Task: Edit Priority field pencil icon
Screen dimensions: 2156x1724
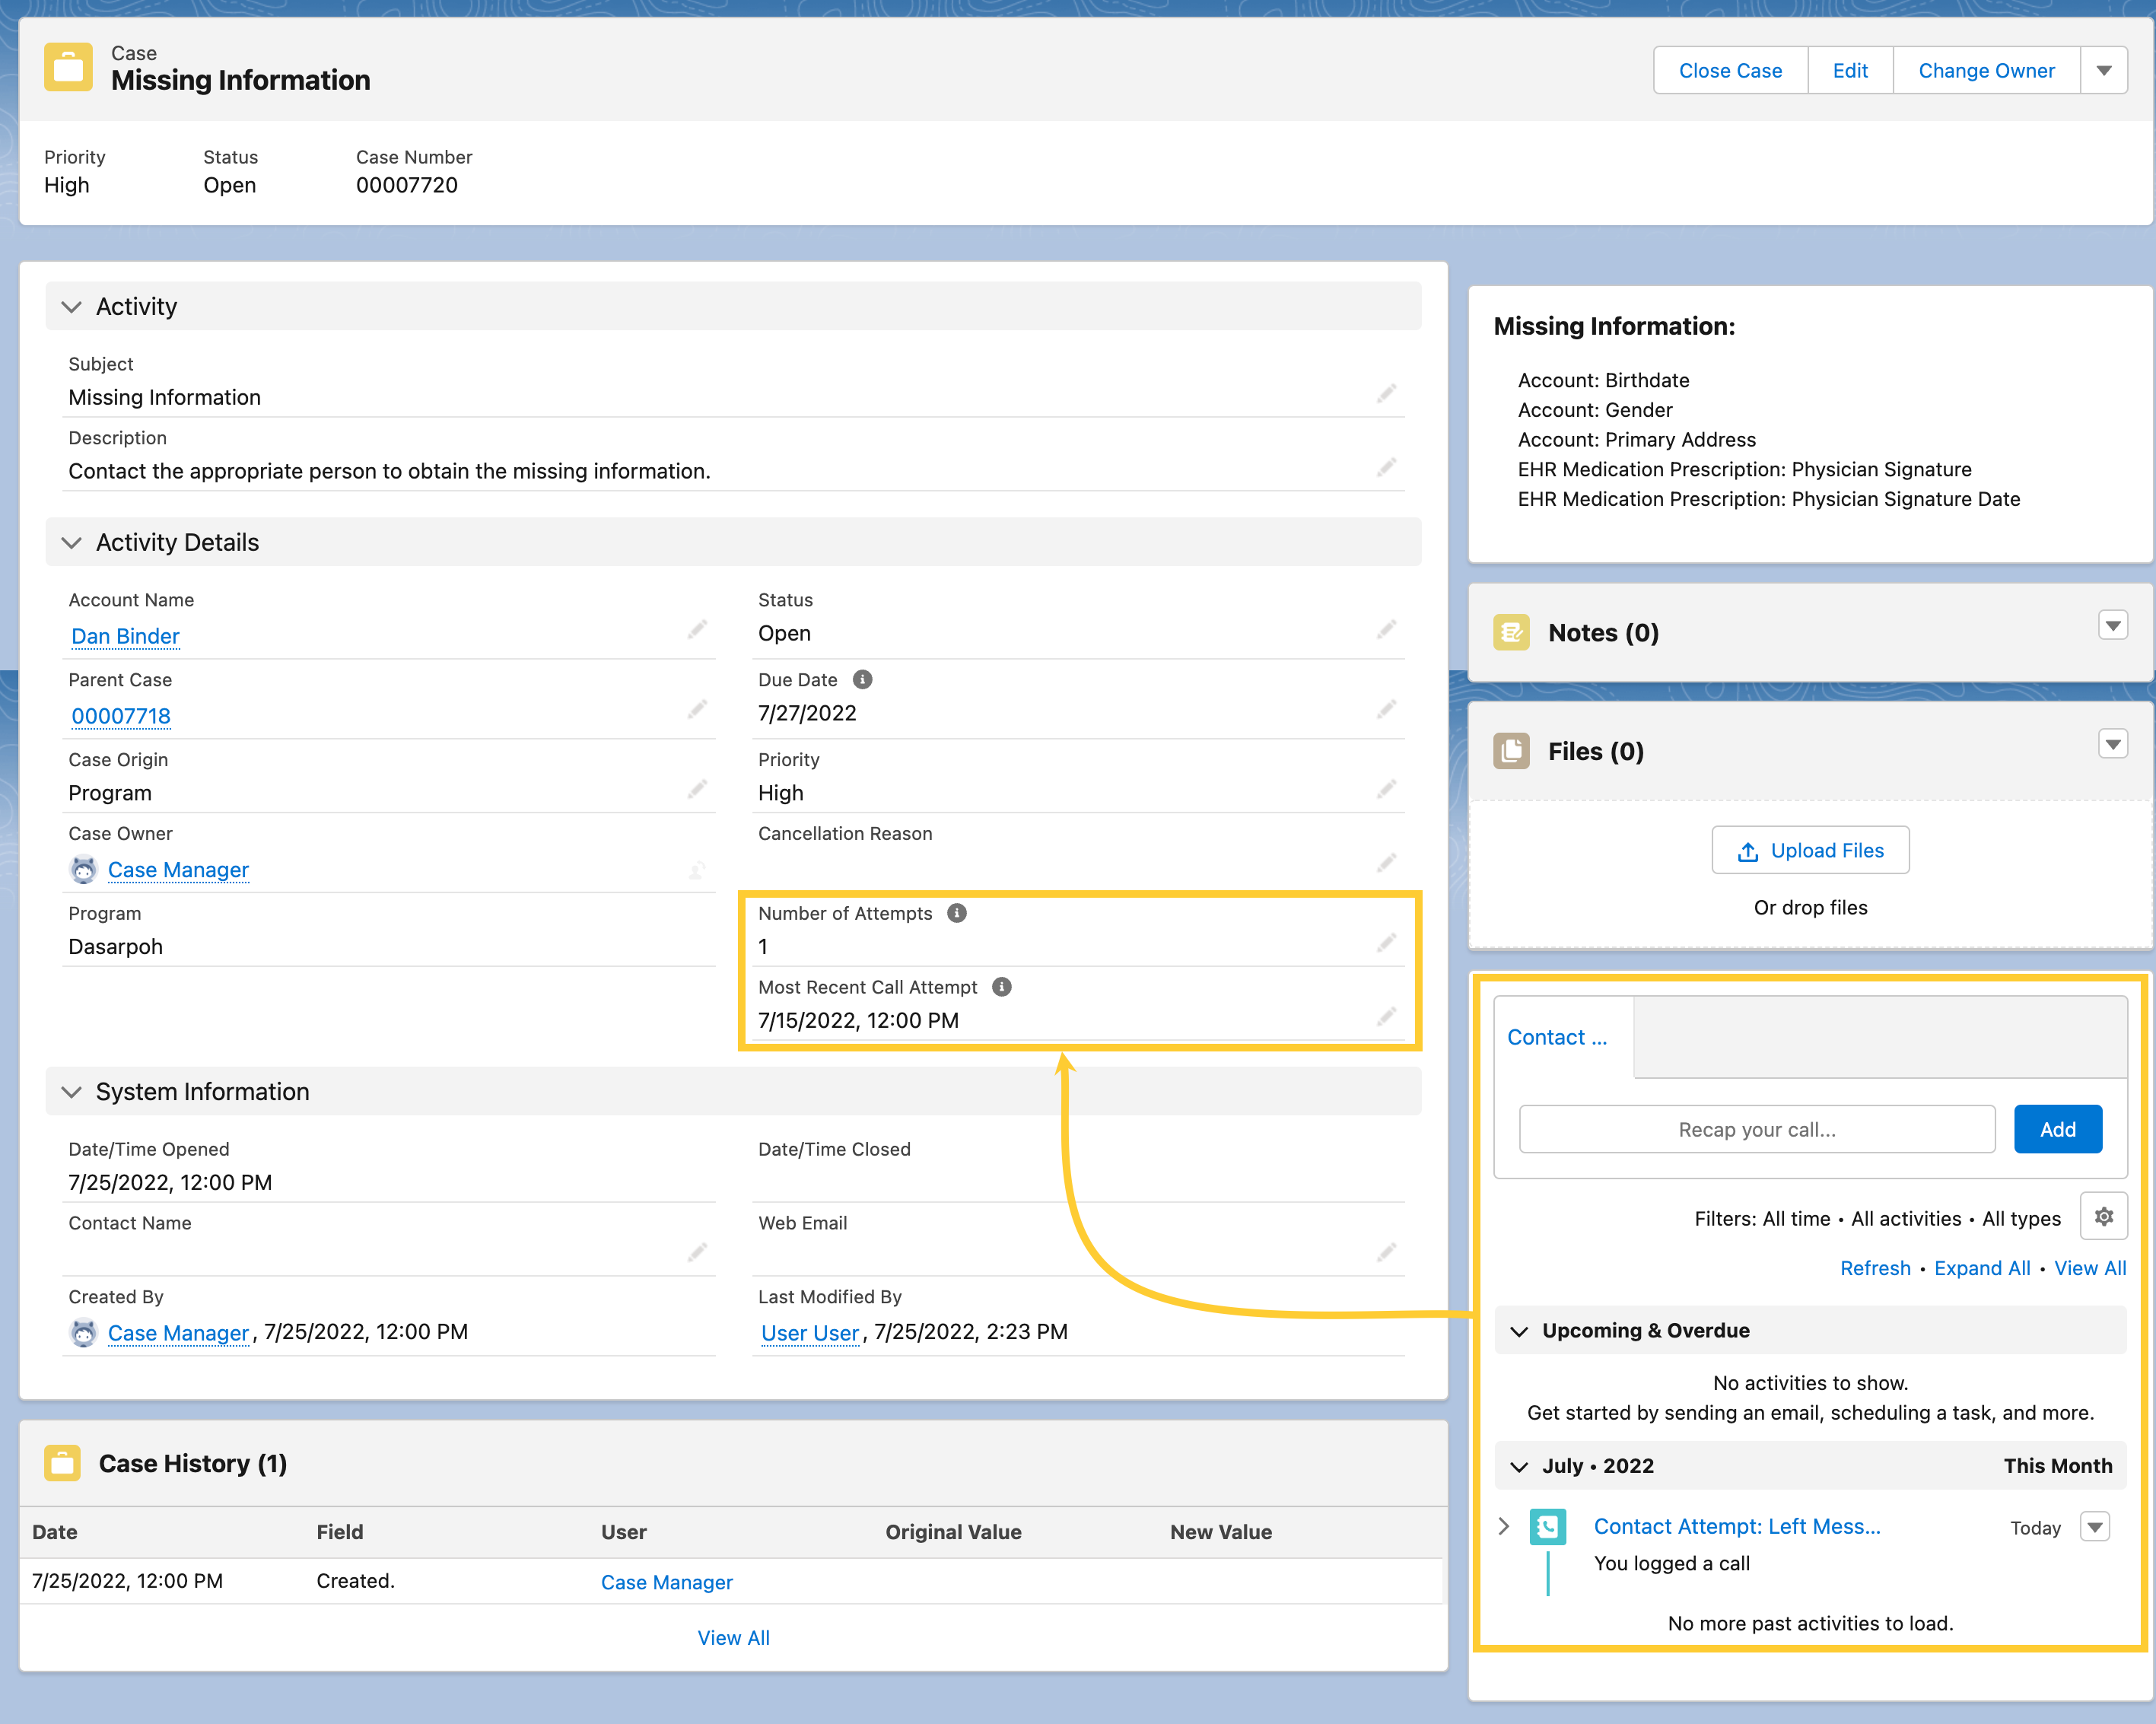Action: [x=1386, y=790]
